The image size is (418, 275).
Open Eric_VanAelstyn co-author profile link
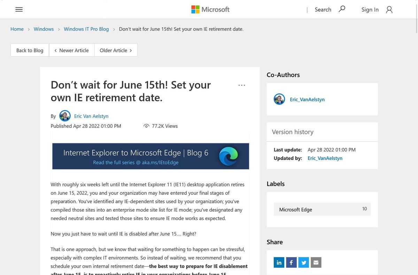307,99
